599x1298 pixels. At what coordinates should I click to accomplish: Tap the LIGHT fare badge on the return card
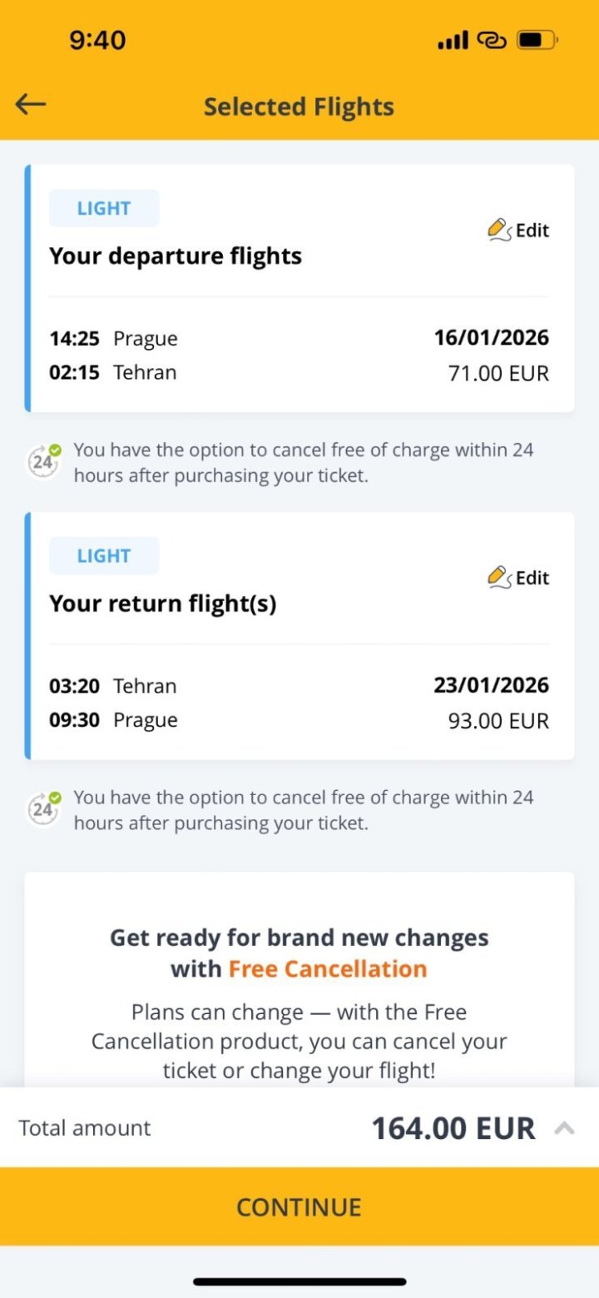point(104,555)
